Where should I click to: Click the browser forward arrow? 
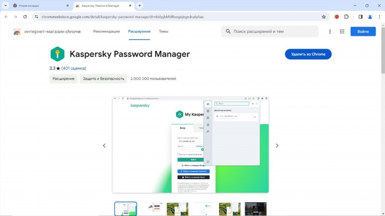pyautogui.click(x=15, y=17)
